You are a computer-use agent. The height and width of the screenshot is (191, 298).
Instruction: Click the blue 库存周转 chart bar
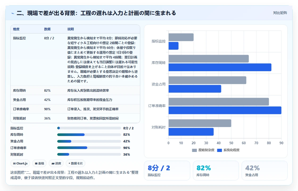(x=220, y=67)
